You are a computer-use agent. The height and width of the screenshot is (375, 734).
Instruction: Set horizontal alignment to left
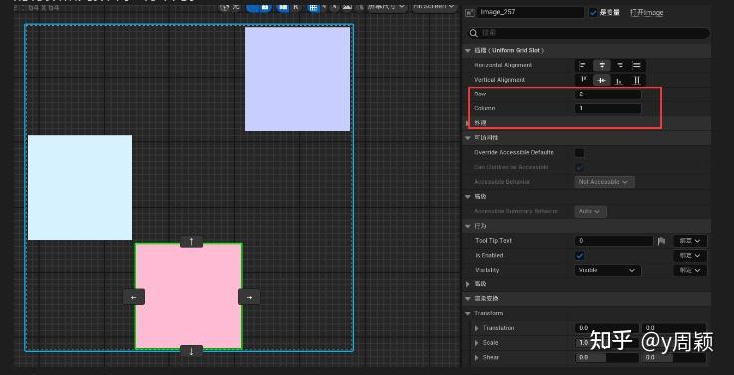(x=583, y=65)
